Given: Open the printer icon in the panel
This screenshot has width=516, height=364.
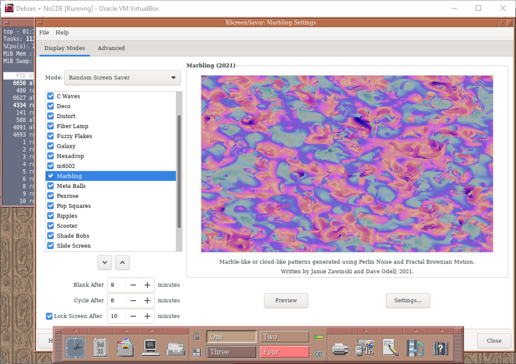Looking at the screenshot, I should coord(340,348).
